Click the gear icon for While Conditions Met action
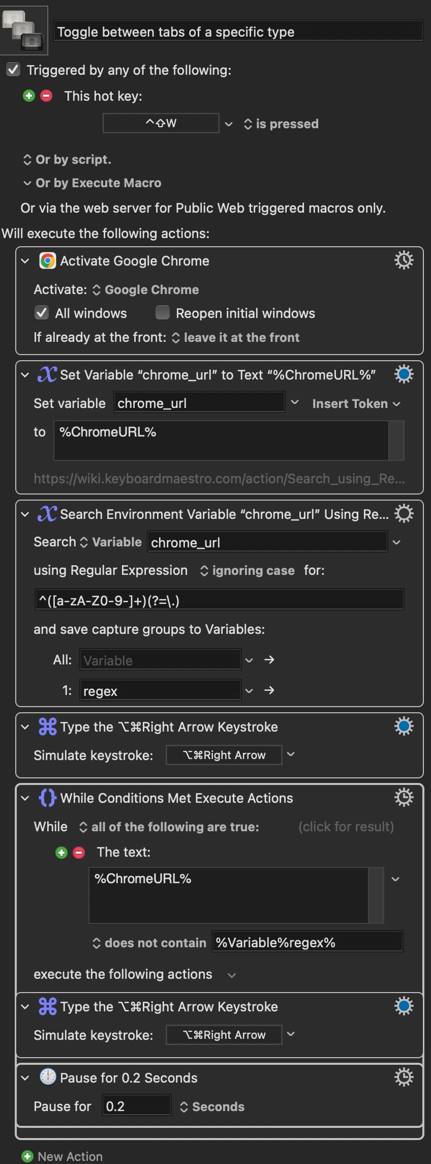 click(x=404, y=797)
